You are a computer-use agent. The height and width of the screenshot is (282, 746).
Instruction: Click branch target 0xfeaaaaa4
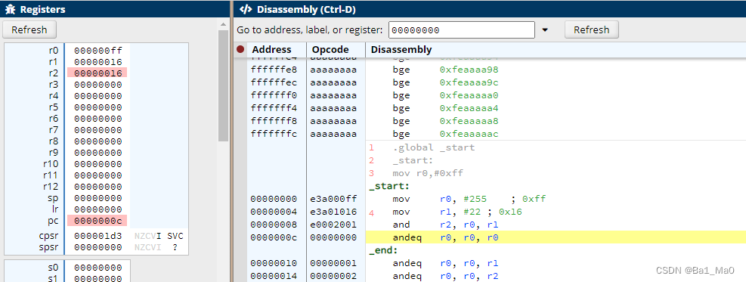[x=469, y=108]
